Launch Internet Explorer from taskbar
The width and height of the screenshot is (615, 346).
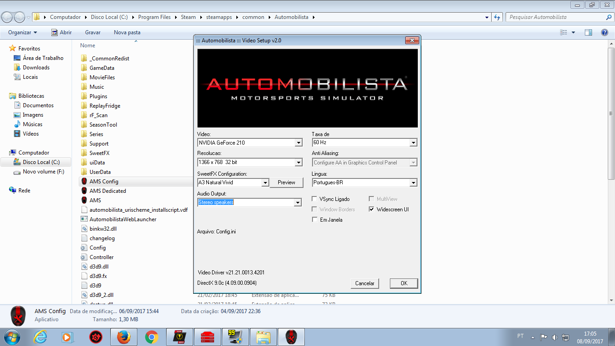click(40, 337)
